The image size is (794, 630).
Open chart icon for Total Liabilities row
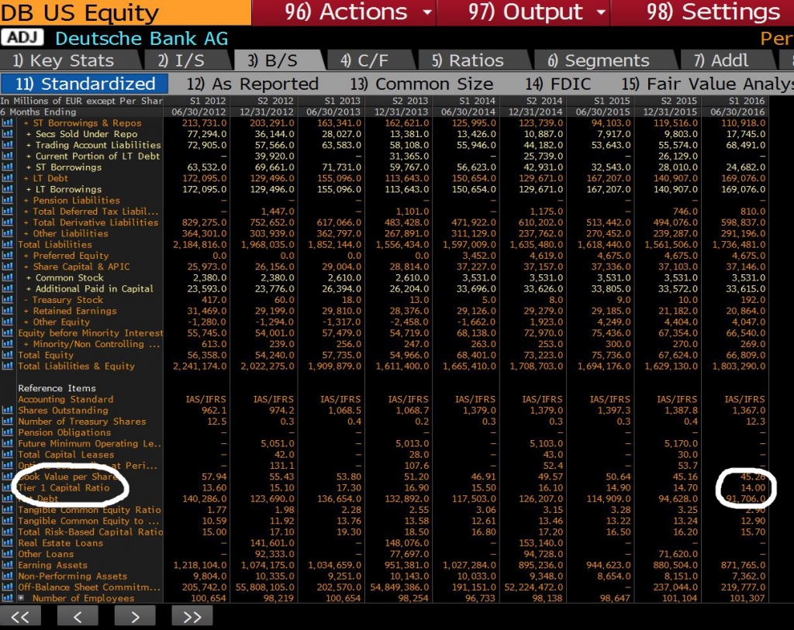[8, 245]
